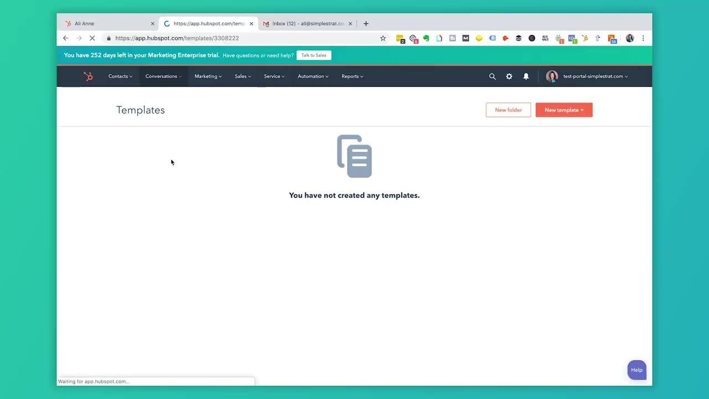Close the Gmail Inbox tab
Viewport: 709px width, 399px height.
pos(350,24)
